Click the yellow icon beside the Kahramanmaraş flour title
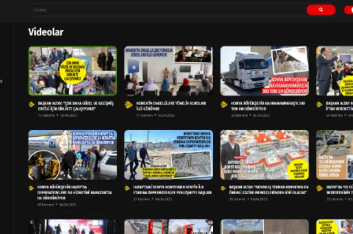This screenshot has height=234, width=353. [224, 105]
